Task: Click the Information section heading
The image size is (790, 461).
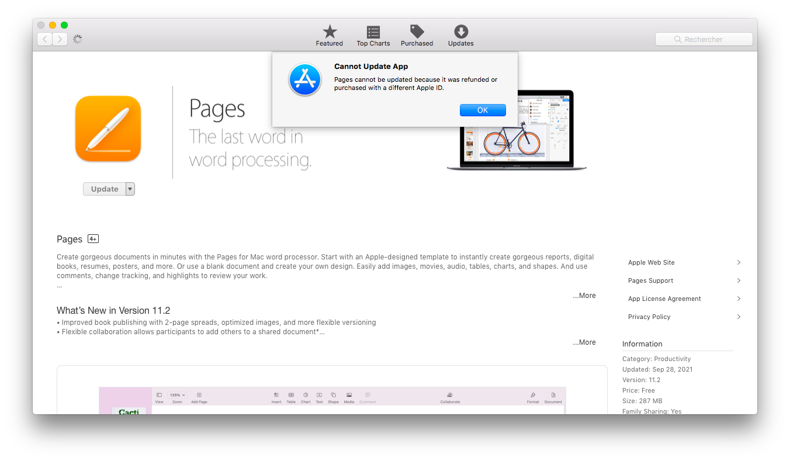Action: coord(642,344)
